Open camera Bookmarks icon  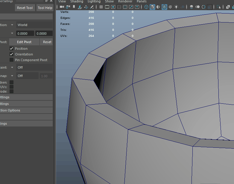coord(74,7)
